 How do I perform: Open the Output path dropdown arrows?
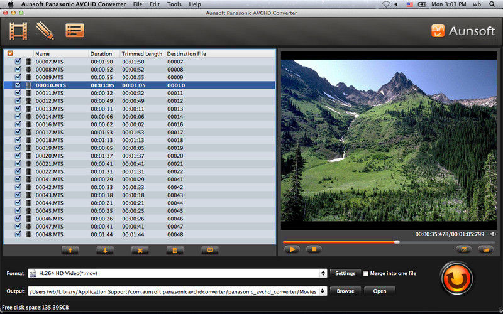[323, 291]
